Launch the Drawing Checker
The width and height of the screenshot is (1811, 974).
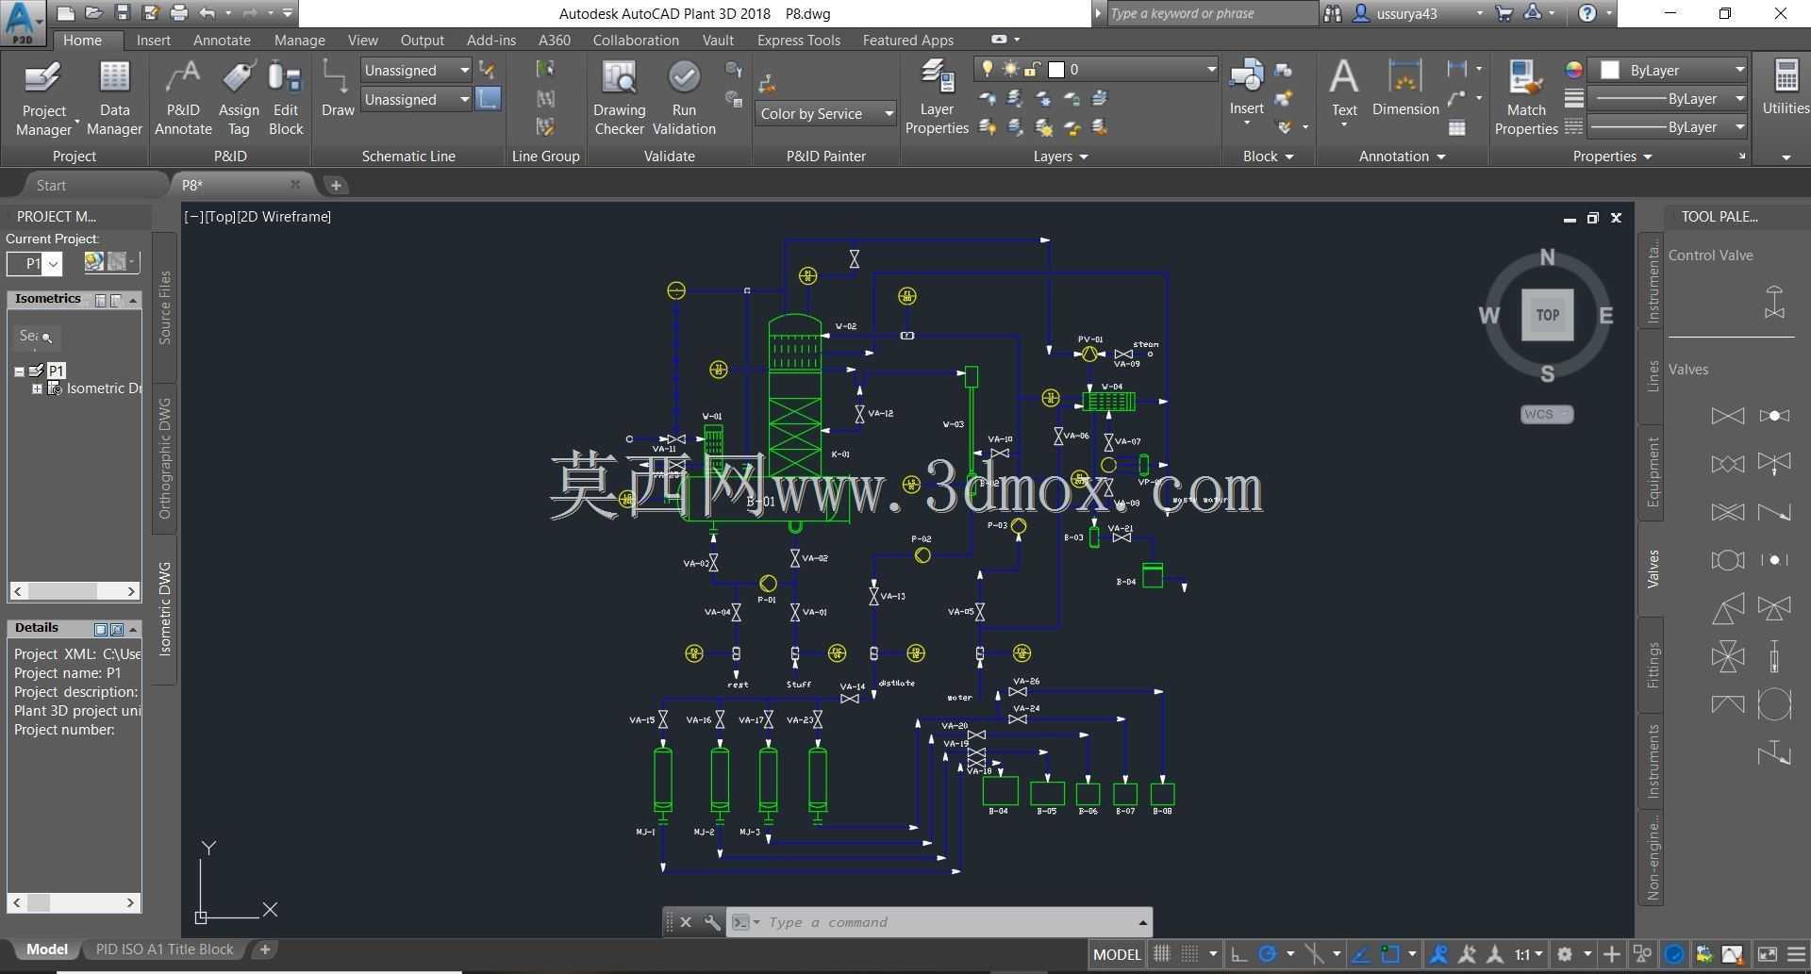619,98
